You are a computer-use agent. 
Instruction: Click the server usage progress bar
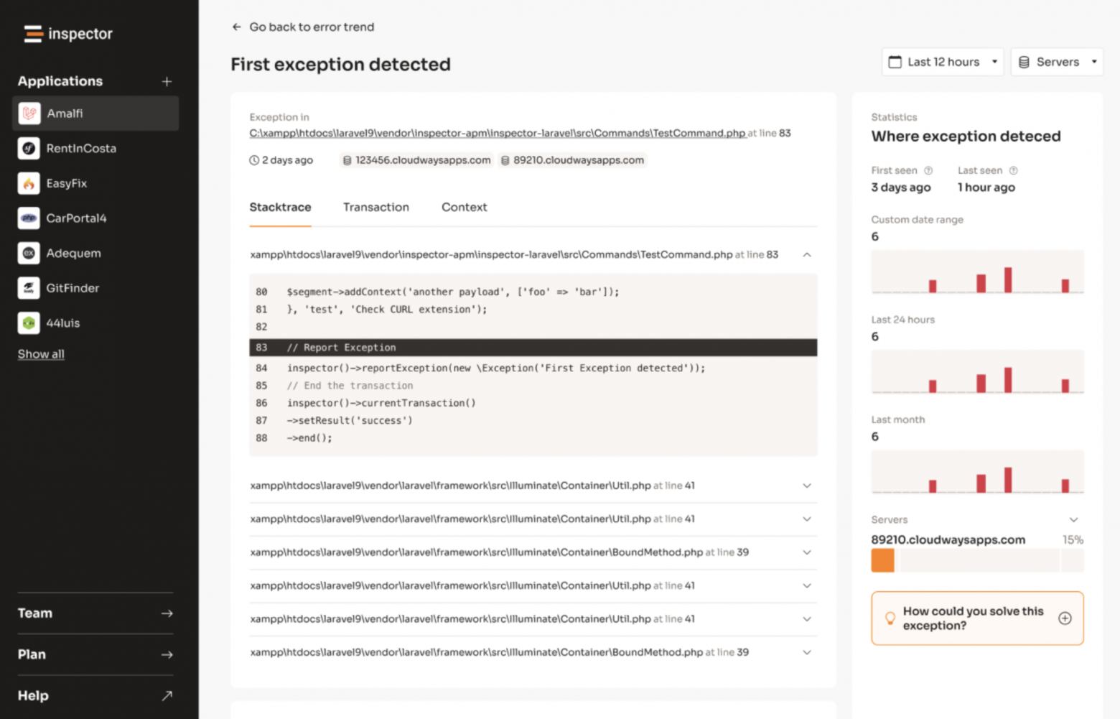point(976,560)
